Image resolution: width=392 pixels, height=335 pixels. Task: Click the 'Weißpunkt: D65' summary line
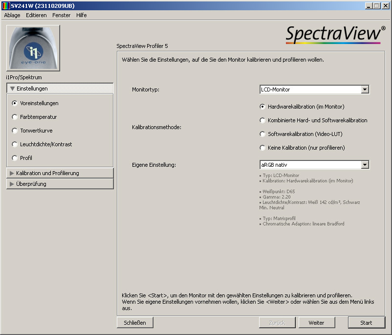278,192
